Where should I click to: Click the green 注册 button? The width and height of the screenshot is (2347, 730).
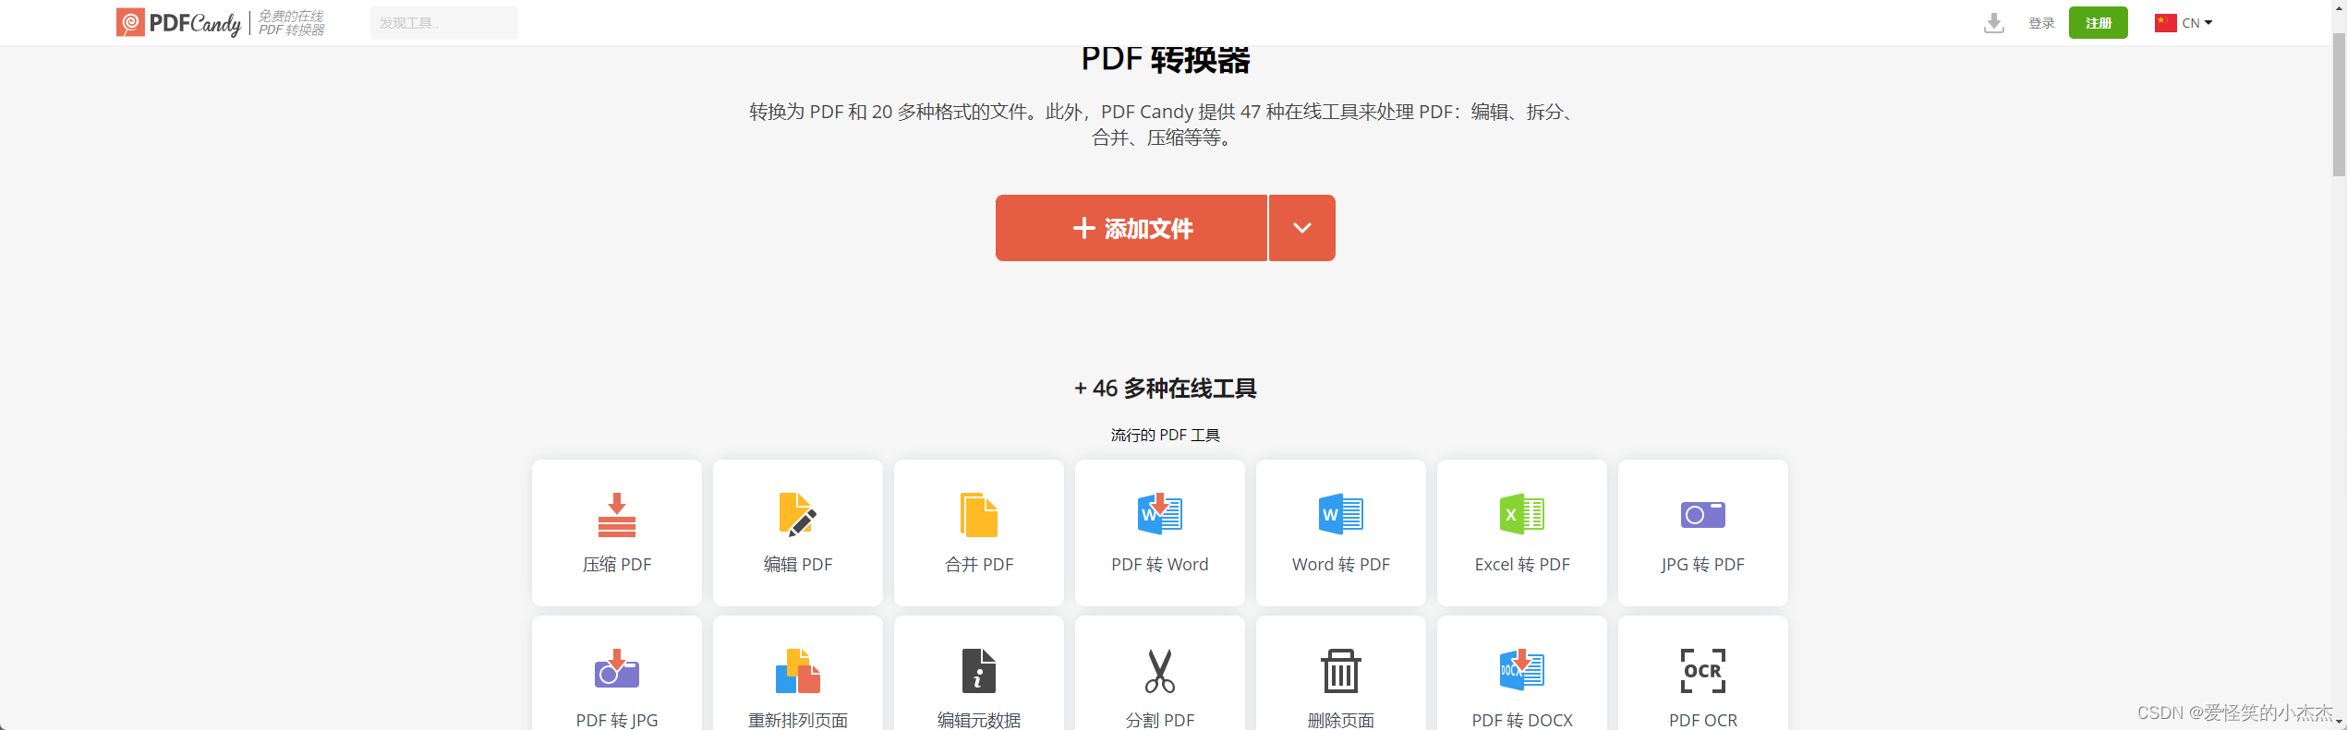click(2099, 23)
